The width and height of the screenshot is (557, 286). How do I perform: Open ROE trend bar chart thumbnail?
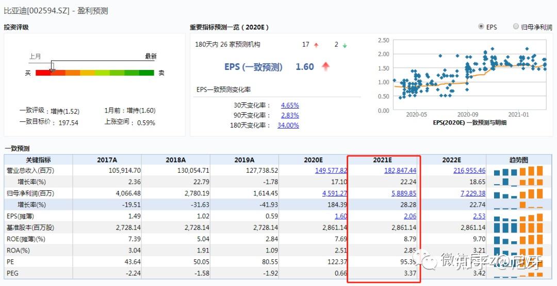pos(518,239)
